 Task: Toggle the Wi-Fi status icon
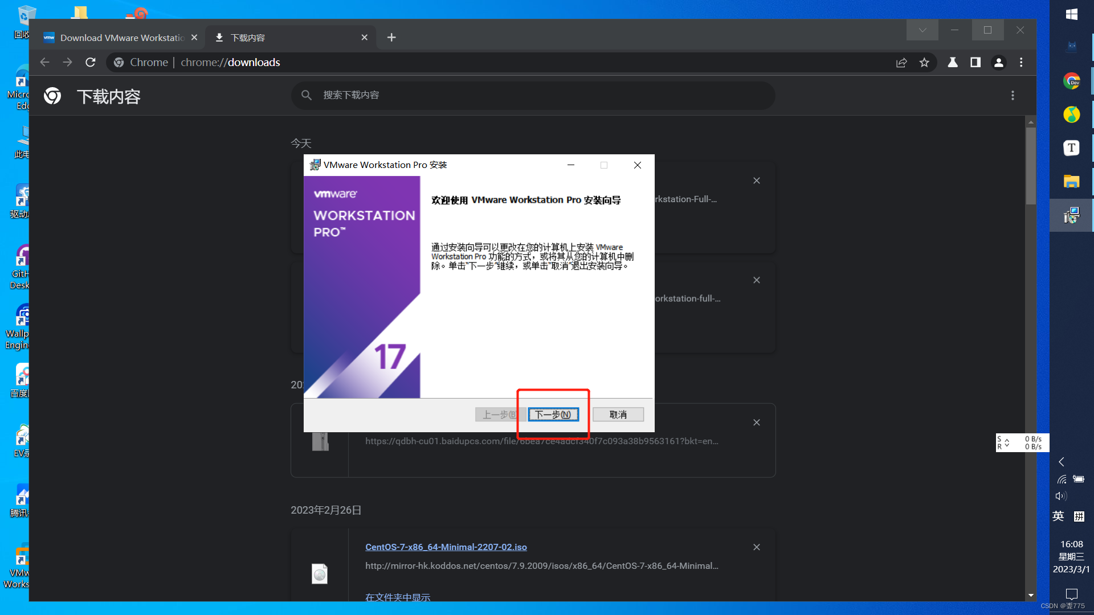1060,480
